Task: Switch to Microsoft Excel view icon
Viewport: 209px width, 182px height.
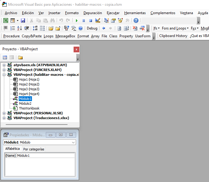Action: click(6, 20)
